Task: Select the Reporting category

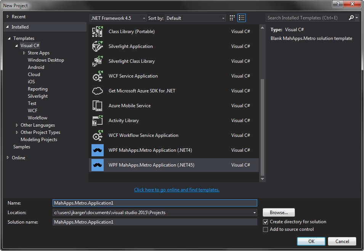Action: point(38,89)
